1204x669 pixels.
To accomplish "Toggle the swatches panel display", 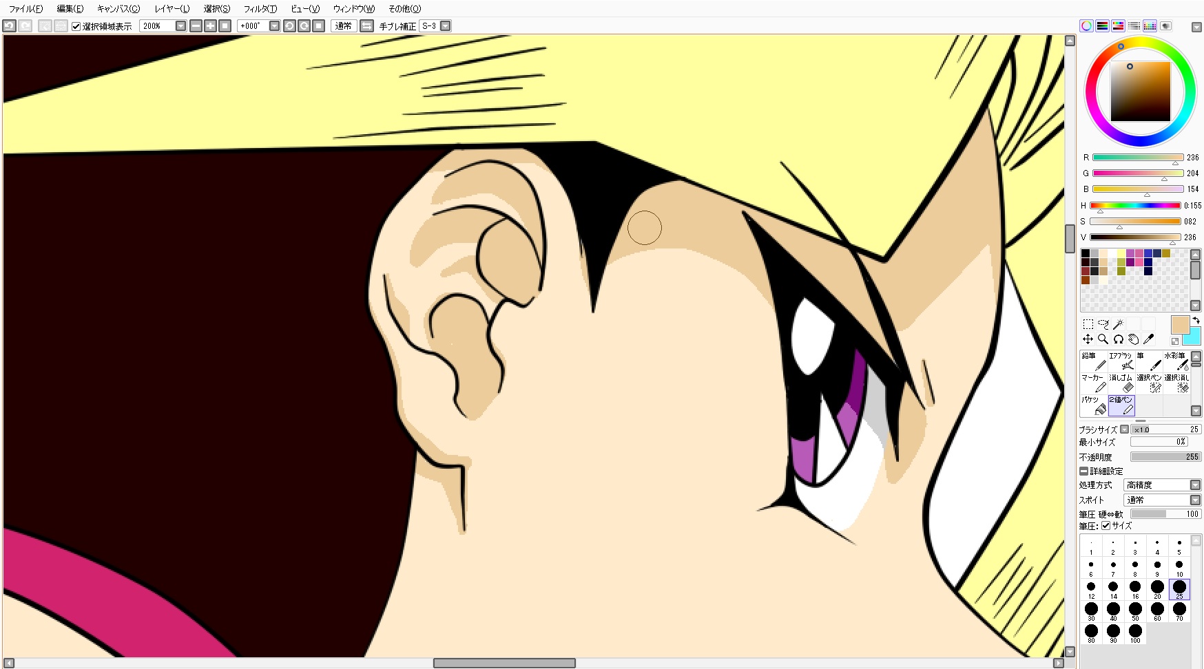I will [x=1150, y=26].
